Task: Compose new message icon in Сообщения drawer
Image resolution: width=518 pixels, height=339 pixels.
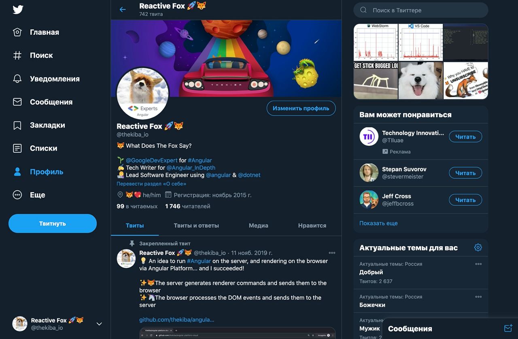Action: click(x=508, y=328)
